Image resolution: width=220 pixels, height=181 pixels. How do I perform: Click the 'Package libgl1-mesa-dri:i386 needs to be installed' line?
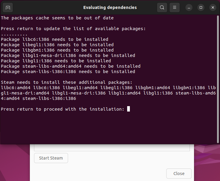(68, 55)
